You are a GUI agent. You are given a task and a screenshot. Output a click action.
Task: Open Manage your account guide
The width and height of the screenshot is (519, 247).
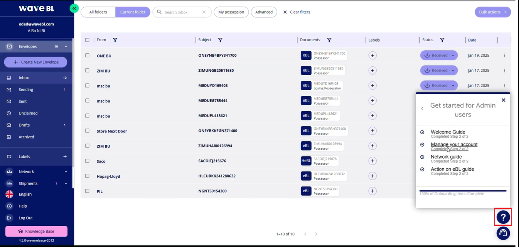tap(454, 145)
